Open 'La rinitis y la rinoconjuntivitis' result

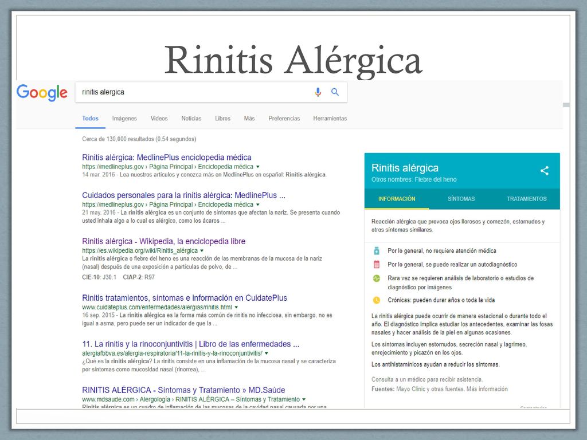tap(190, 344)
